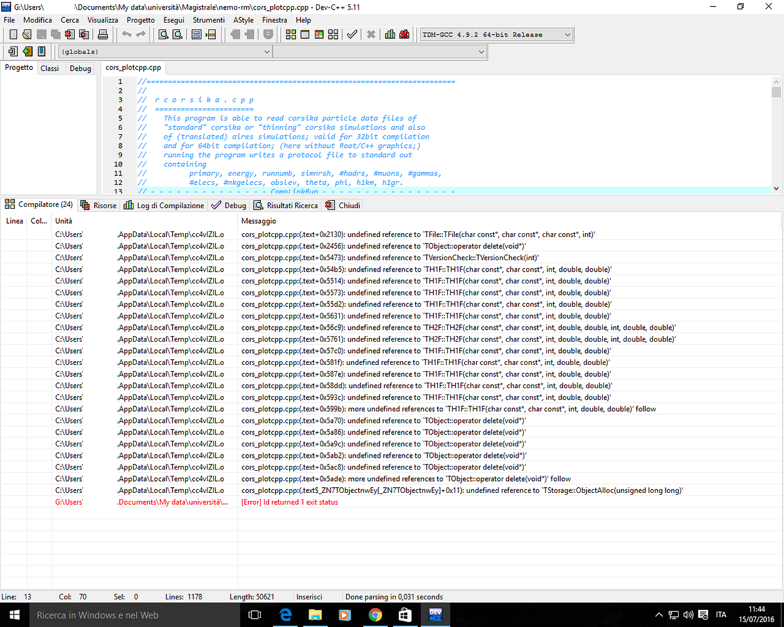
Task: Expand the TDM-GCC compiler selection dropdown
Action: 567,34
